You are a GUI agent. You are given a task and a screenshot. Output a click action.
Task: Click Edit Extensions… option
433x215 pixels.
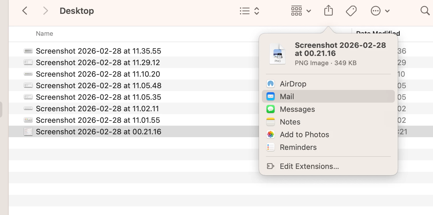(x=309, y=166)
